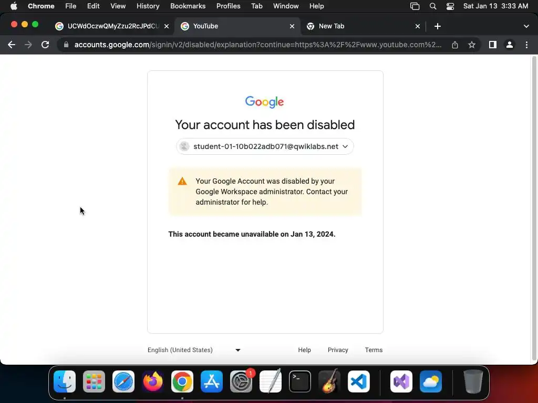Viewport: 538px width, 403px height.
Task: Click the "Your account has been disabled" heading
Action: tap(265, 125)
